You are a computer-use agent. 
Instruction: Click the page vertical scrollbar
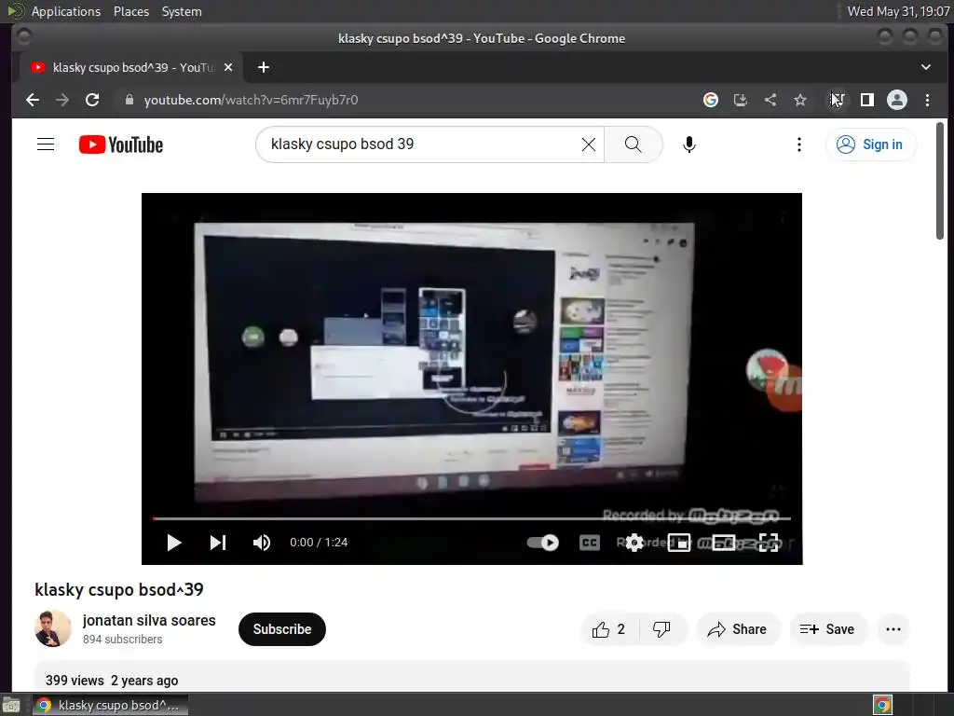940,181
